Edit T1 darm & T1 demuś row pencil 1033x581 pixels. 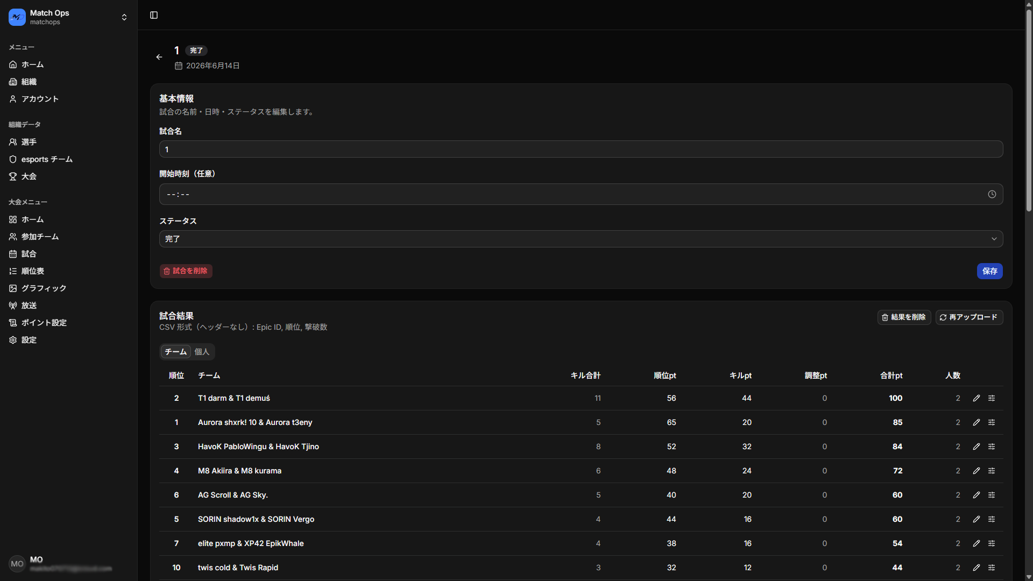coord(977,398)
